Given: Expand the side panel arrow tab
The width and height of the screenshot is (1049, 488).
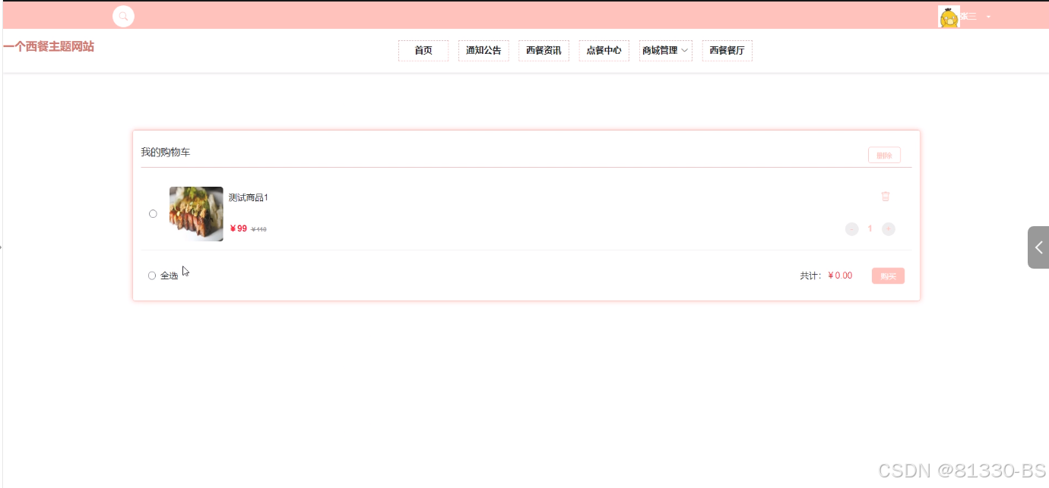Looking at the screenshot, I should [x=1038, y=247].
